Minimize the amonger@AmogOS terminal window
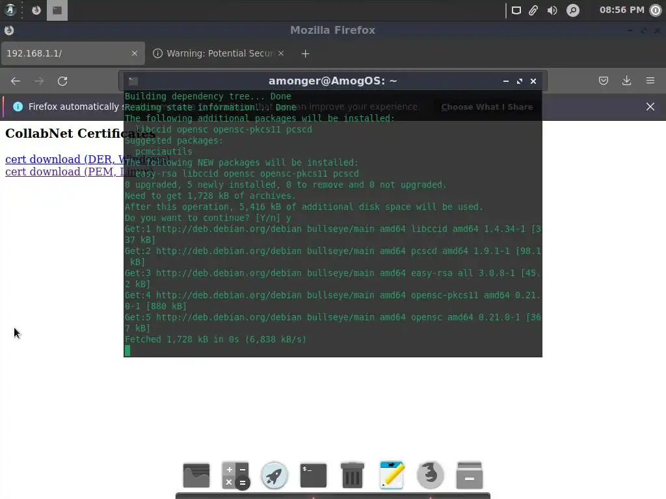This screenshot has height=499, width=666. [506, 81]
